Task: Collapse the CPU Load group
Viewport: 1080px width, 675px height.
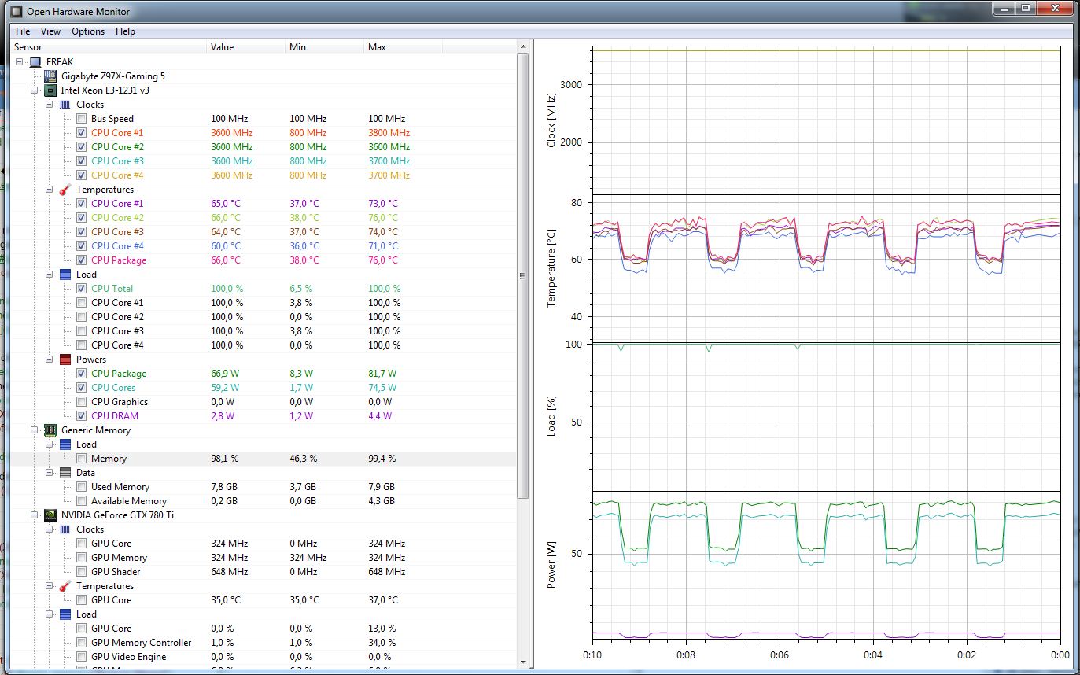Action: click(x=50, y=275)
